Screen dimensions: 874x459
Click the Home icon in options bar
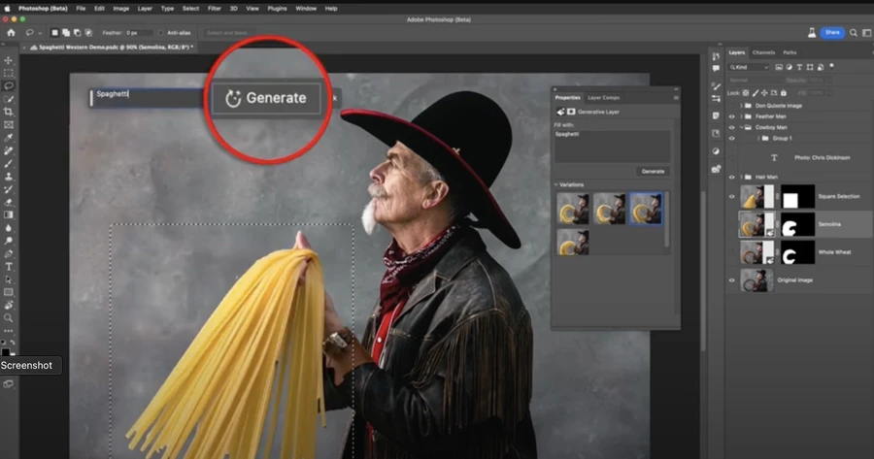click(11, 32)
